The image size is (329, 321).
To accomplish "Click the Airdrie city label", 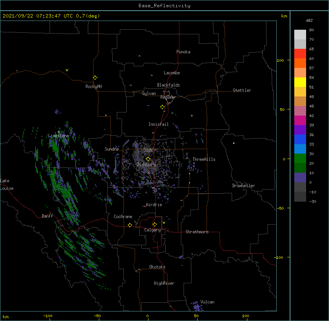I will [x=154, y=205].
